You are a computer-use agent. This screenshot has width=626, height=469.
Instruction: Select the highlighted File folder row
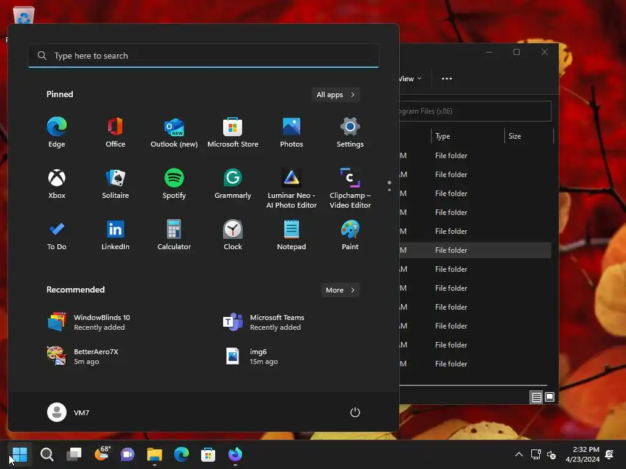coord(475,250)
